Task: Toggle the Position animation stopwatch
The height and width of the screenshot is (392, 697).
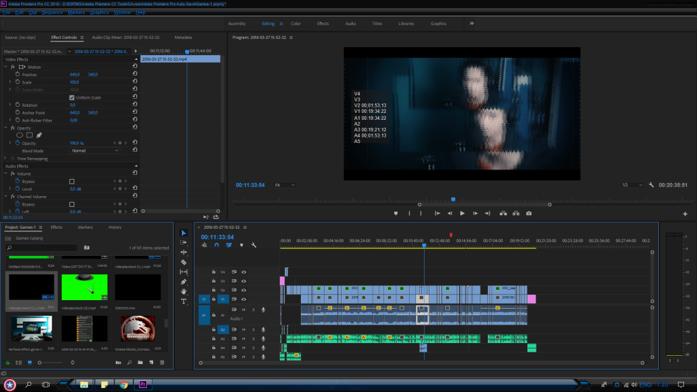Action: point(18,74)
